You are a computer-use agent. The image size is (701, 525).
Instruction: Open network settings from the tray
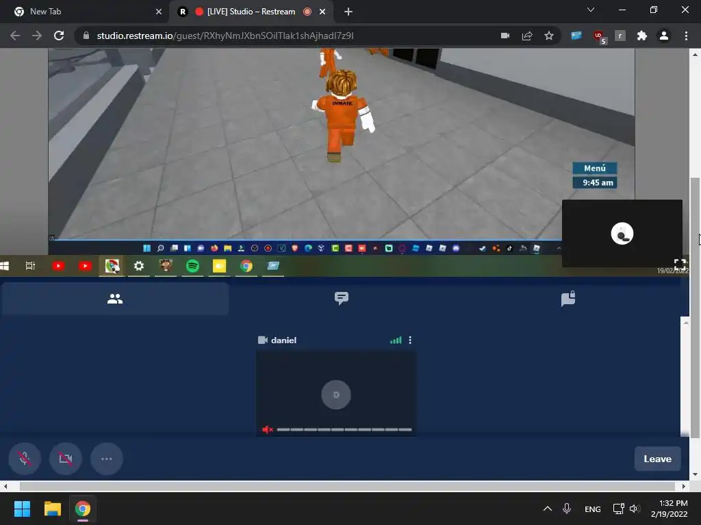pyautogui.click(x=618, y=509)
